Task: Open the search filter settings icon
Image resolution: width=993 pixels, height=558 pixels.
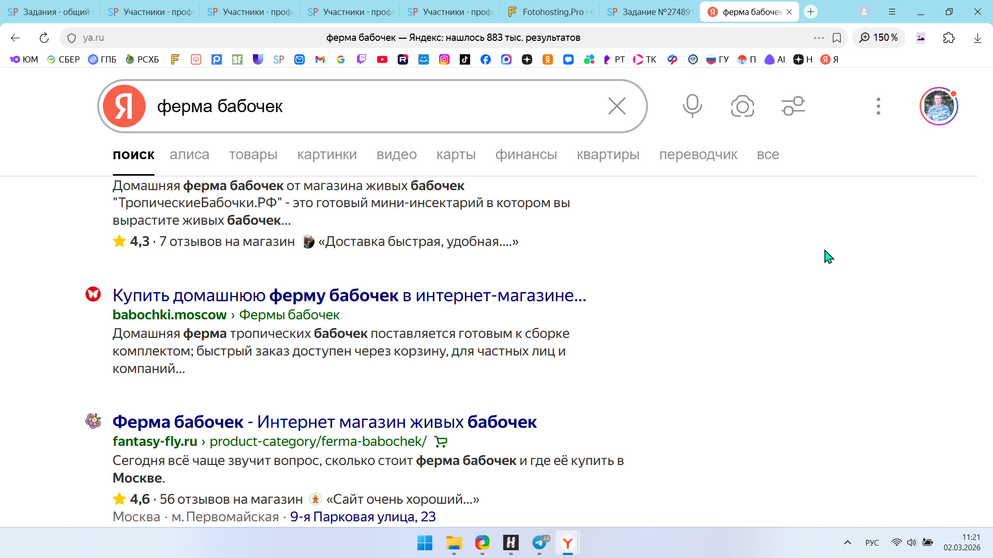Action: (793, 106)
